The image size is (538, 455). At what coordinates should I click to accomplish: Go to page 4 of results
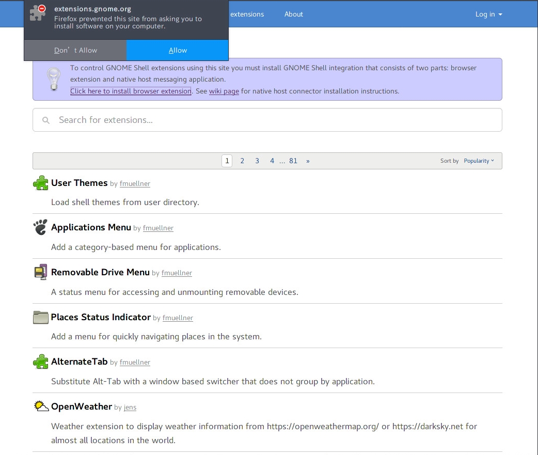click(272, 161)
